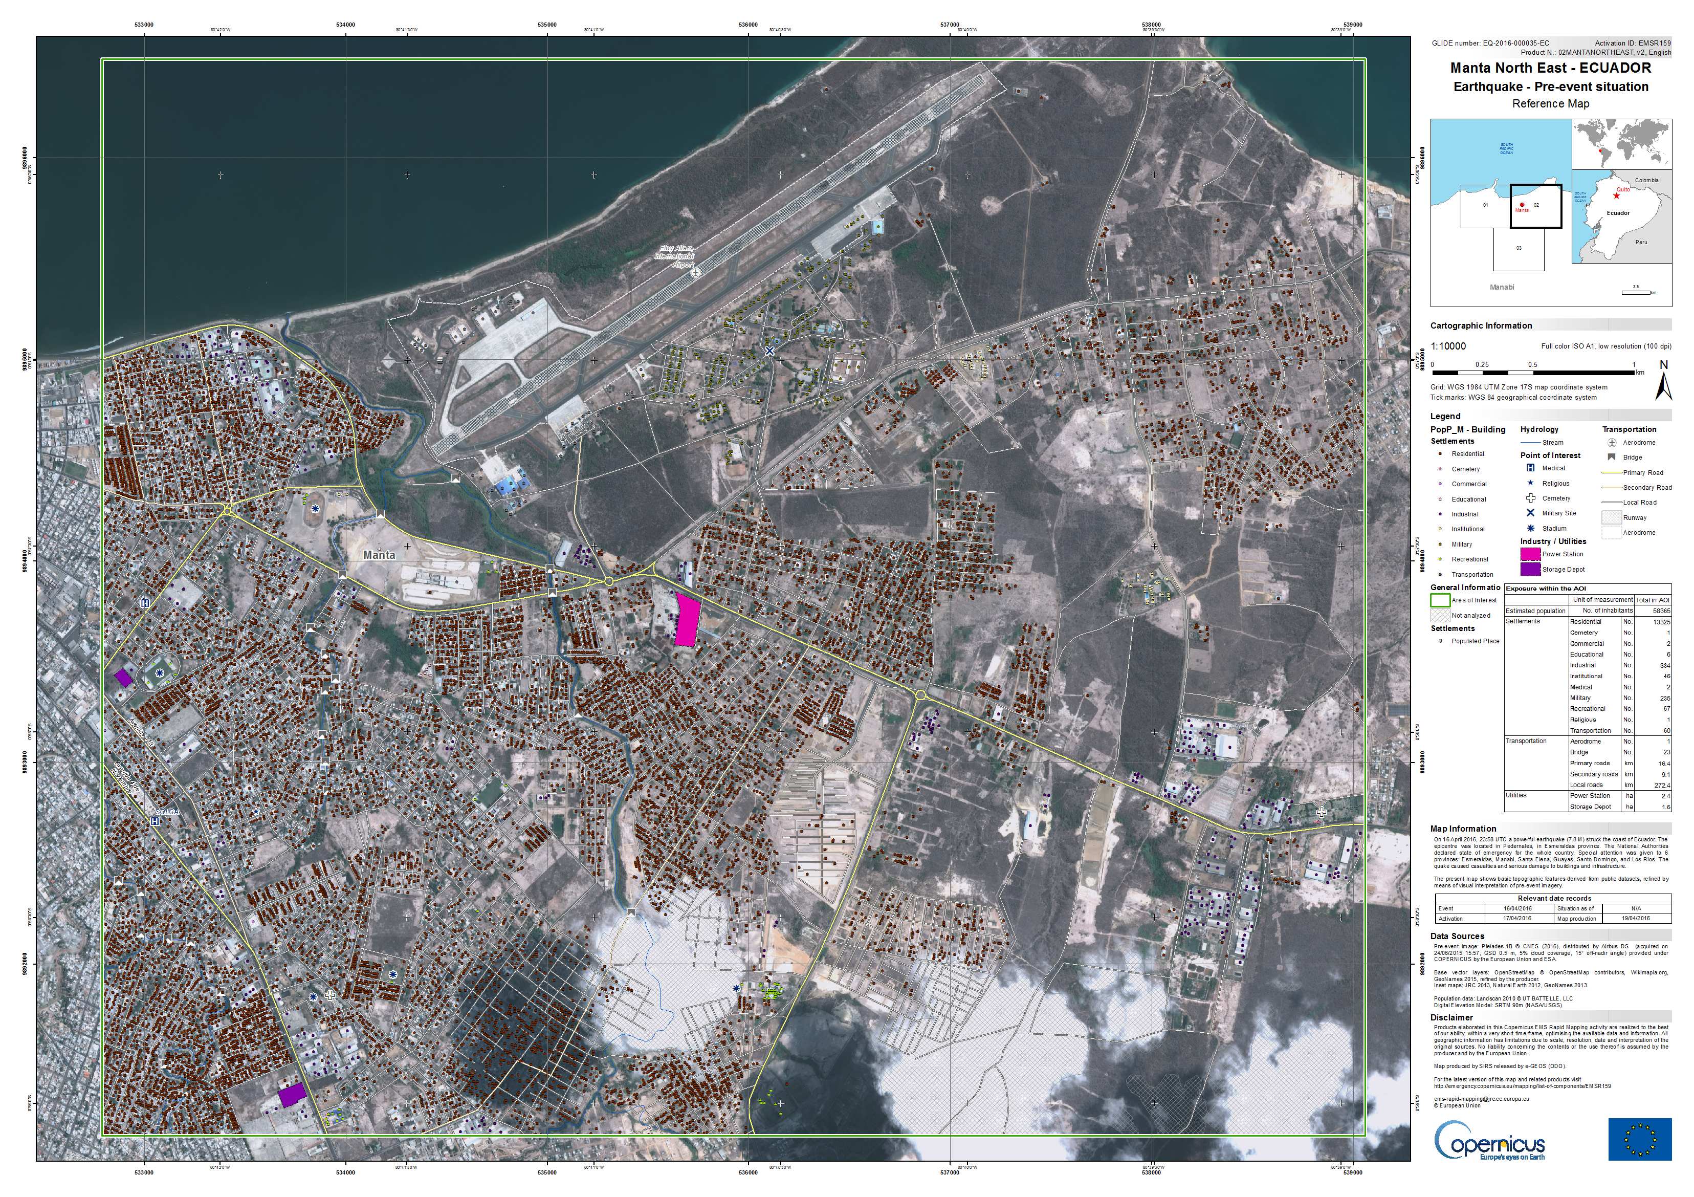This screenshot has width=1694, height=1197.
Task: Click the Medical H icon in legend
Action: 1530,468
